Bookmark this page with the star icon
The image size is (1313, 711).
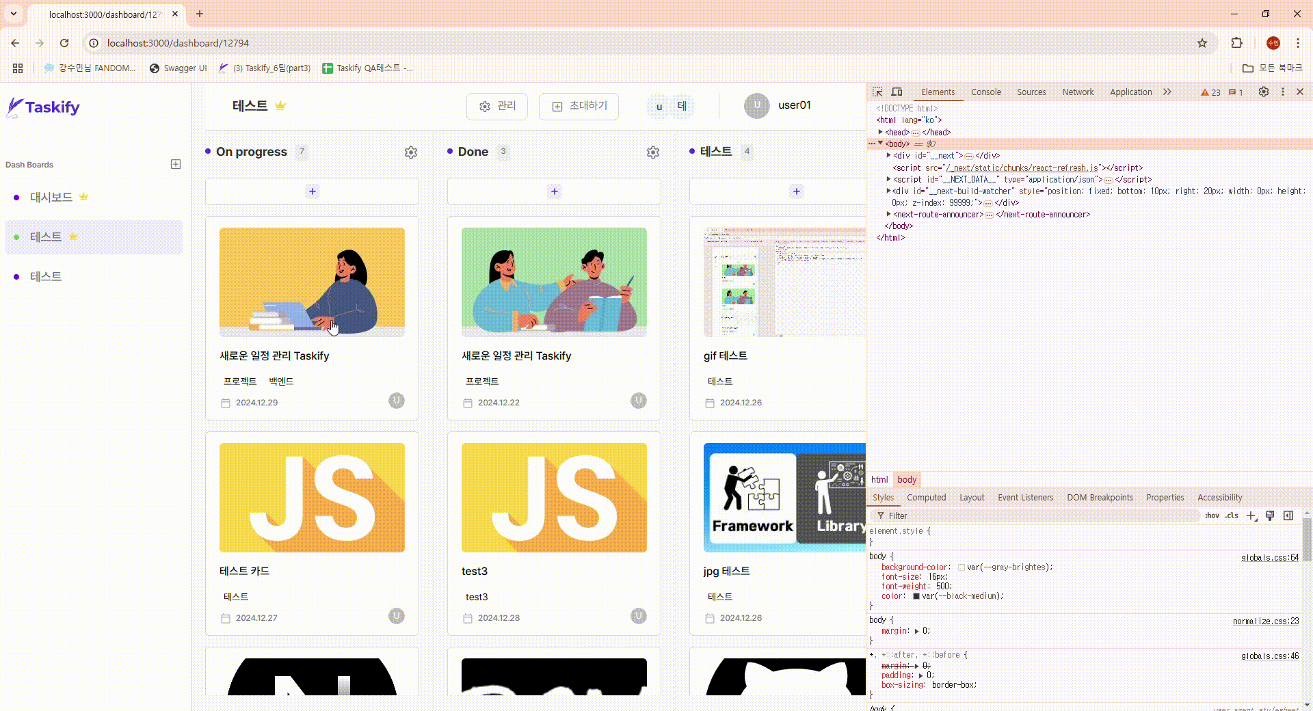click(1202, 43)
